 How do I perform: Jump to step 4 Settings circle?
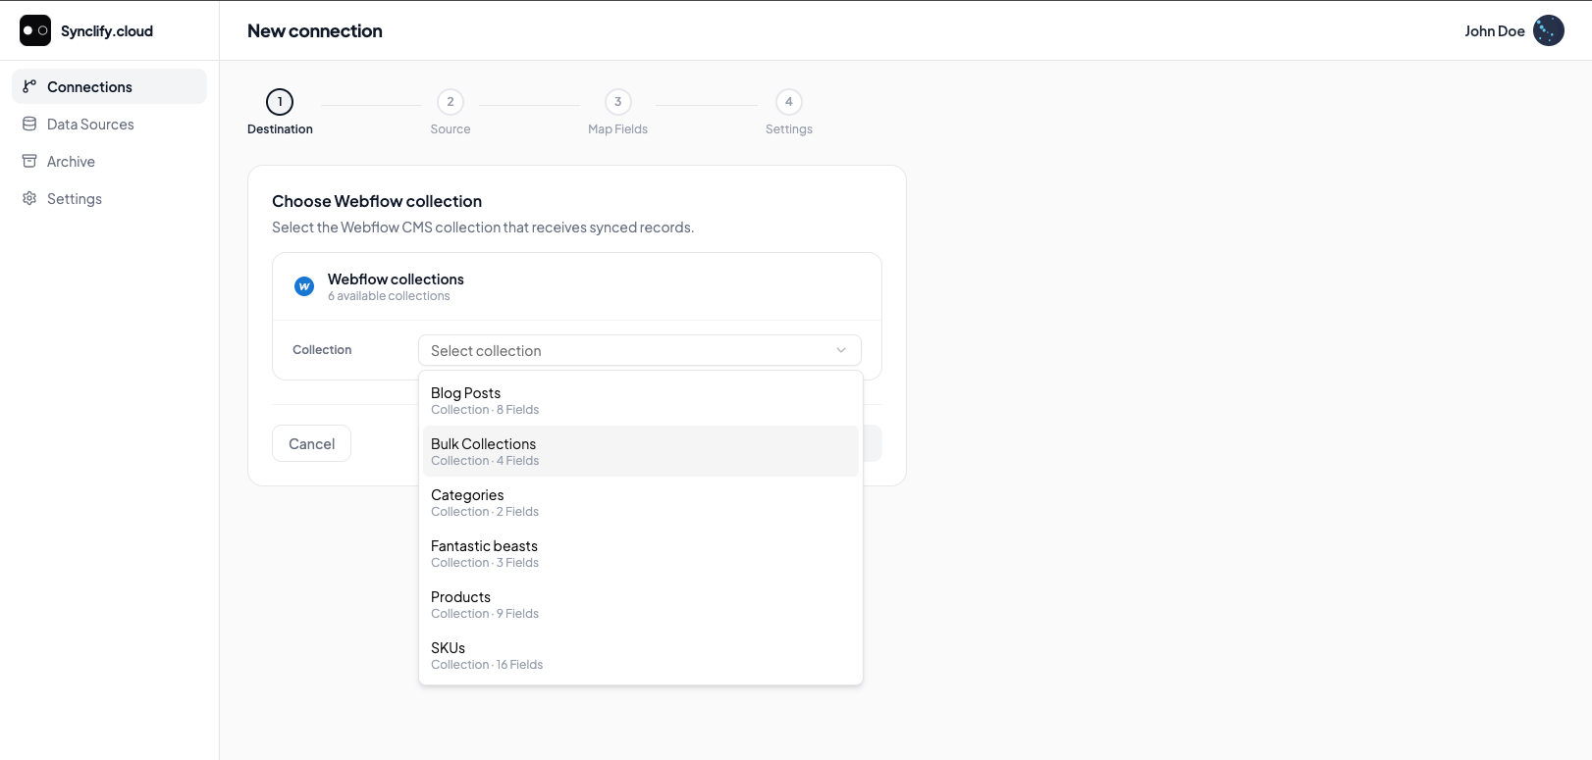click(789, 102)
